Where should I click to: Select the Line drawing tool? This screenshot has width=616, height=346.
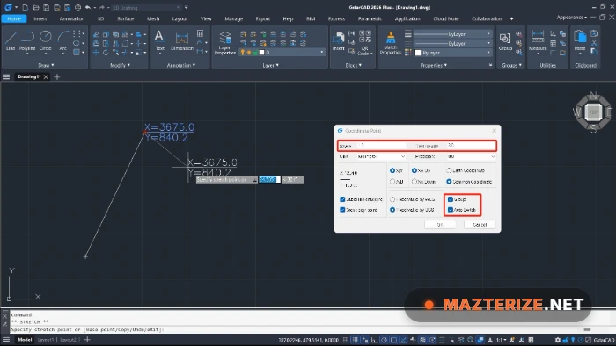(11, 41)
